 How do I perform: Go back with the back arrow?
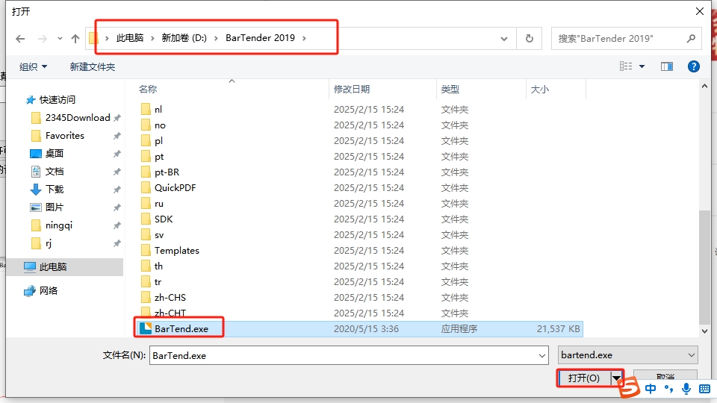pos(20,39)
